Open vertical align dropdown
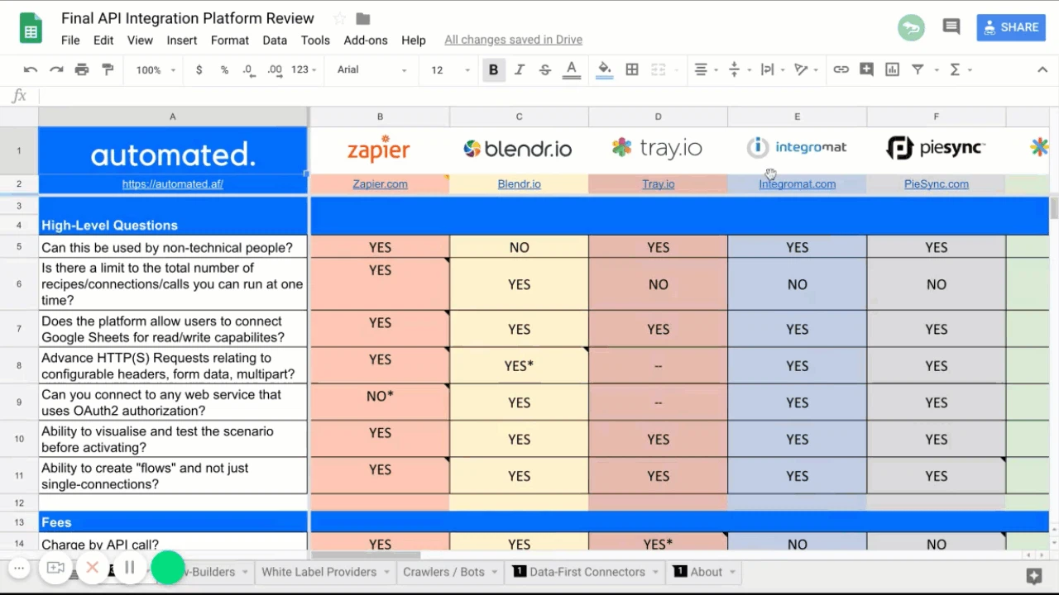1059x595 pixels. [739, 70]
